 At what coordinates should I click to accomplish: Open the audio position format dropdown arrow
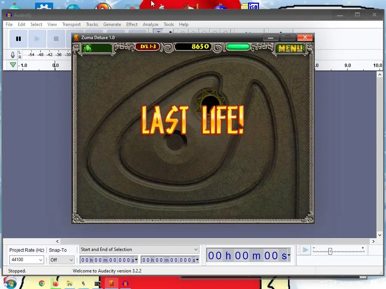[289, 256]
